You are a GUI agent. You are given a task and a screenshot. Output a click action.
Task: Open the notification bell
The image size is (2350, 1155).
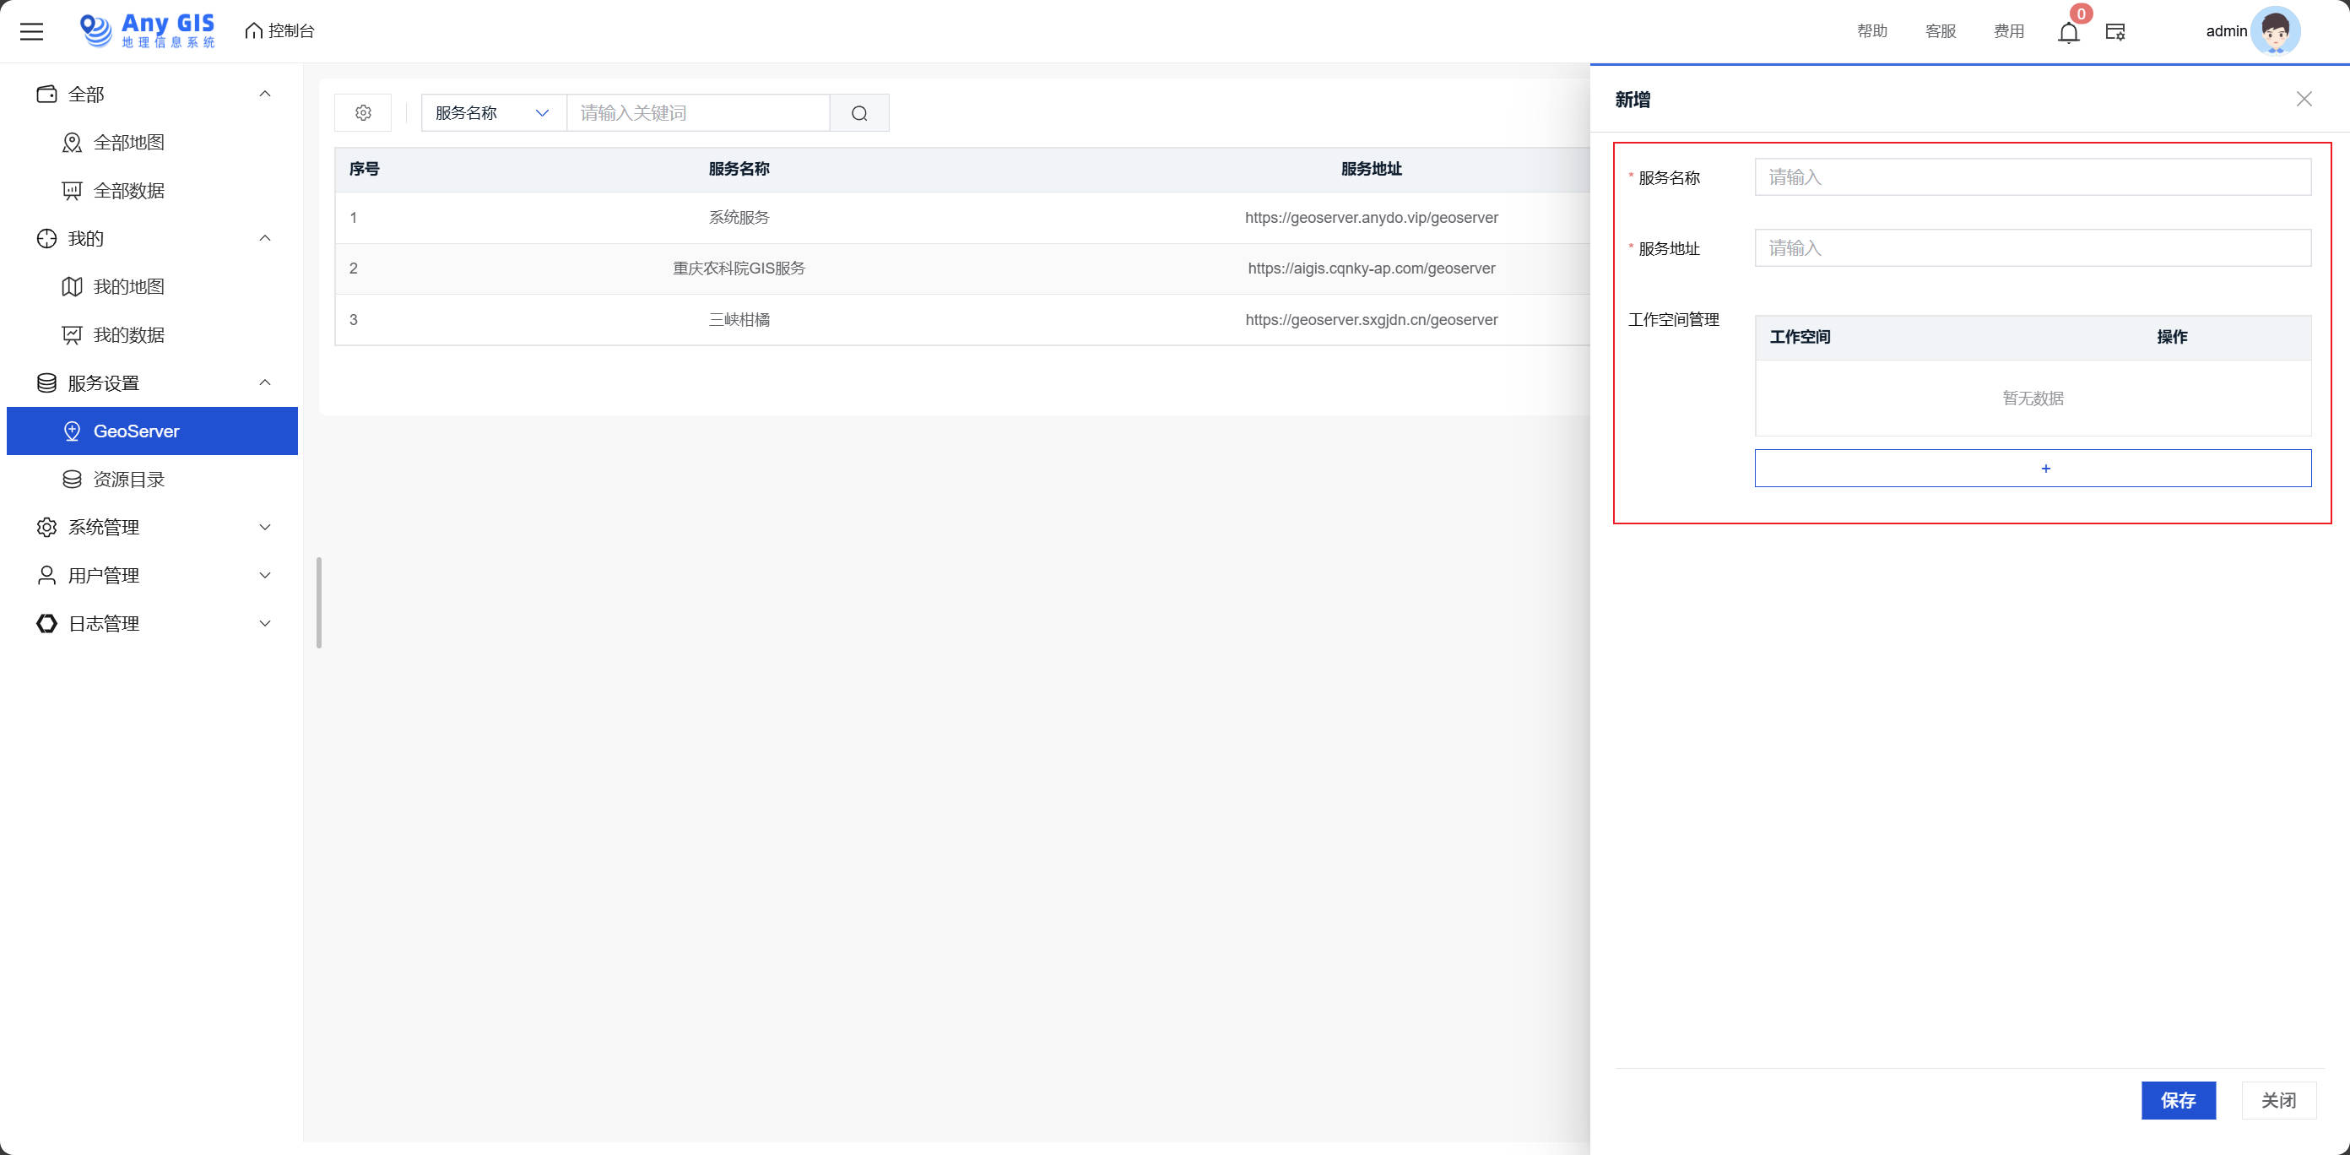2068,32
